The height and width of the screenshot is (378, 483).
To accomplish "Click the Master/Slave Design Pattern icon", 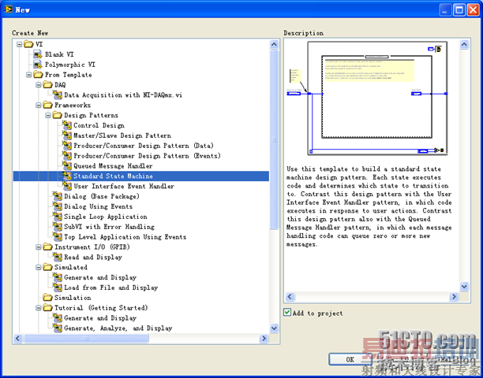I will 67,135.
